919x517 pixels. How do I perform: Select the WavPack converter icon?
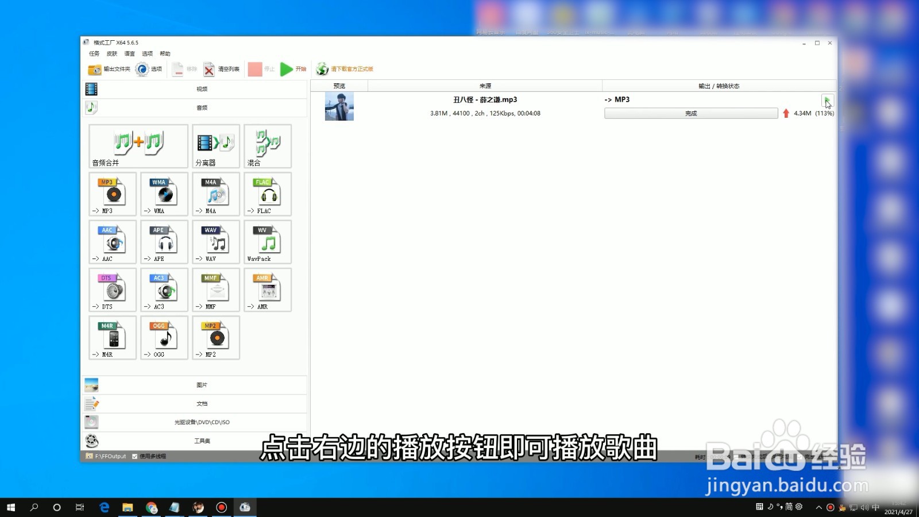tap(267, 242)
